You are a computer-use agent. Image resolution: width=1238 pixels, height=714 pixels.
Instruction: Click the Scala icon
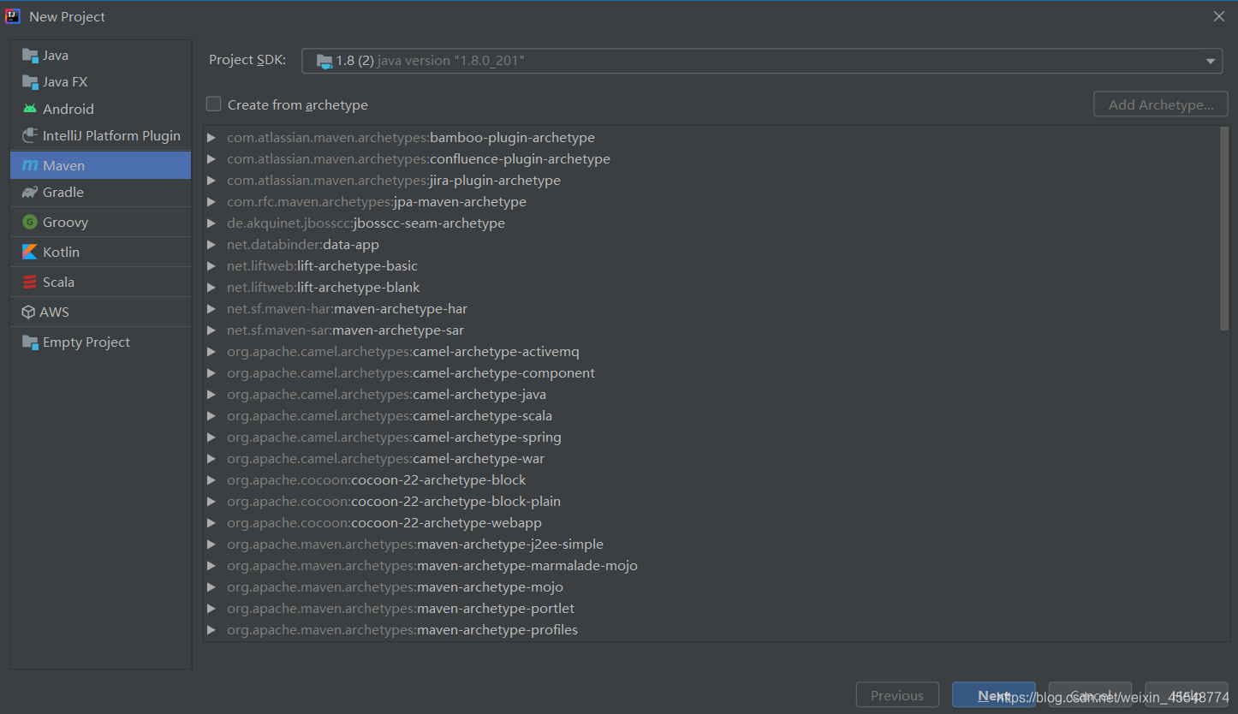point(30,283)
